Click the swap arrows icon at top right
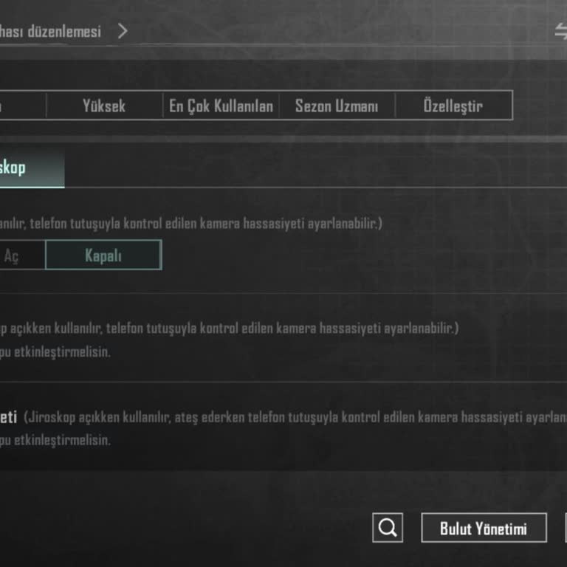The width and height of the screenshot is (567, 567). click(x=560, y=31)
